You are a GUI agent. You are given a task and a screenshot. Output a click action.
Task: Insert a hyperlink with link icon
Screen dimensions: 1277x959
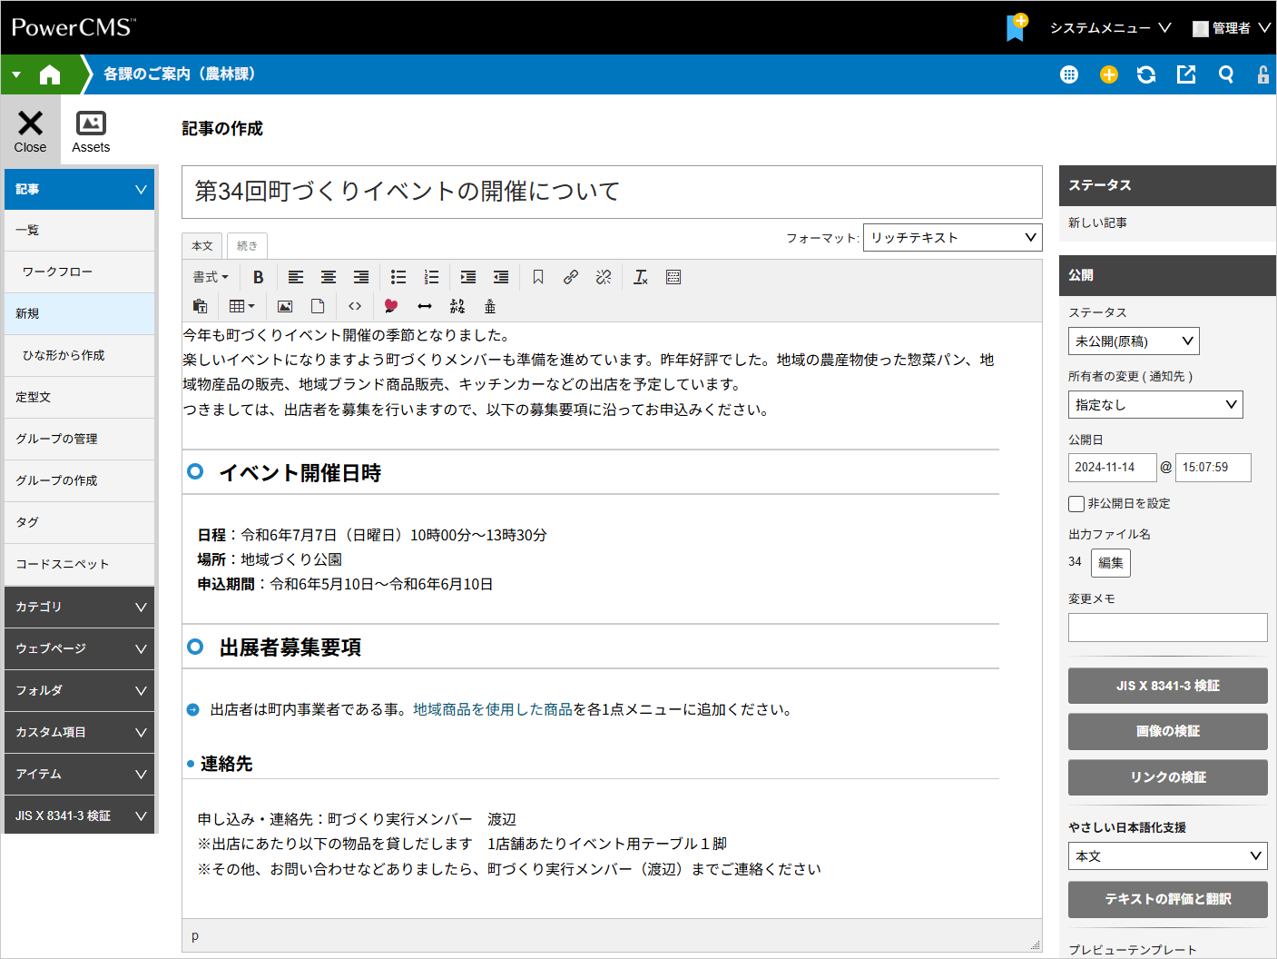(571, 277)
